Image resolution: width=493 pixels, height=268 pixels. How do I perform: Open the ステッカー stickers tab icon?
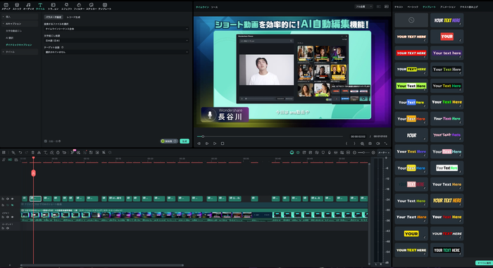coord(91,6)
